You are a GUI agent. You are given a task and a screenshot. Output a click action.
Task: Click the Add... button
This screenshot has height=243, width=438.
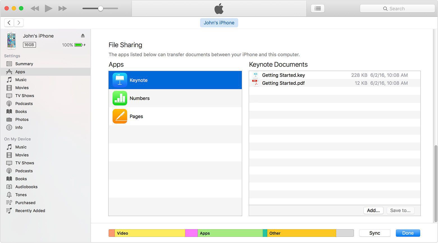coord(373,210)
